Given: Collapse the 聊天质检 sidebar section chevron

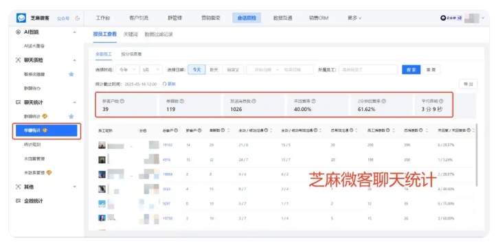Looking at the screenshot, I should pyautogui.click(x=75, y=60).
